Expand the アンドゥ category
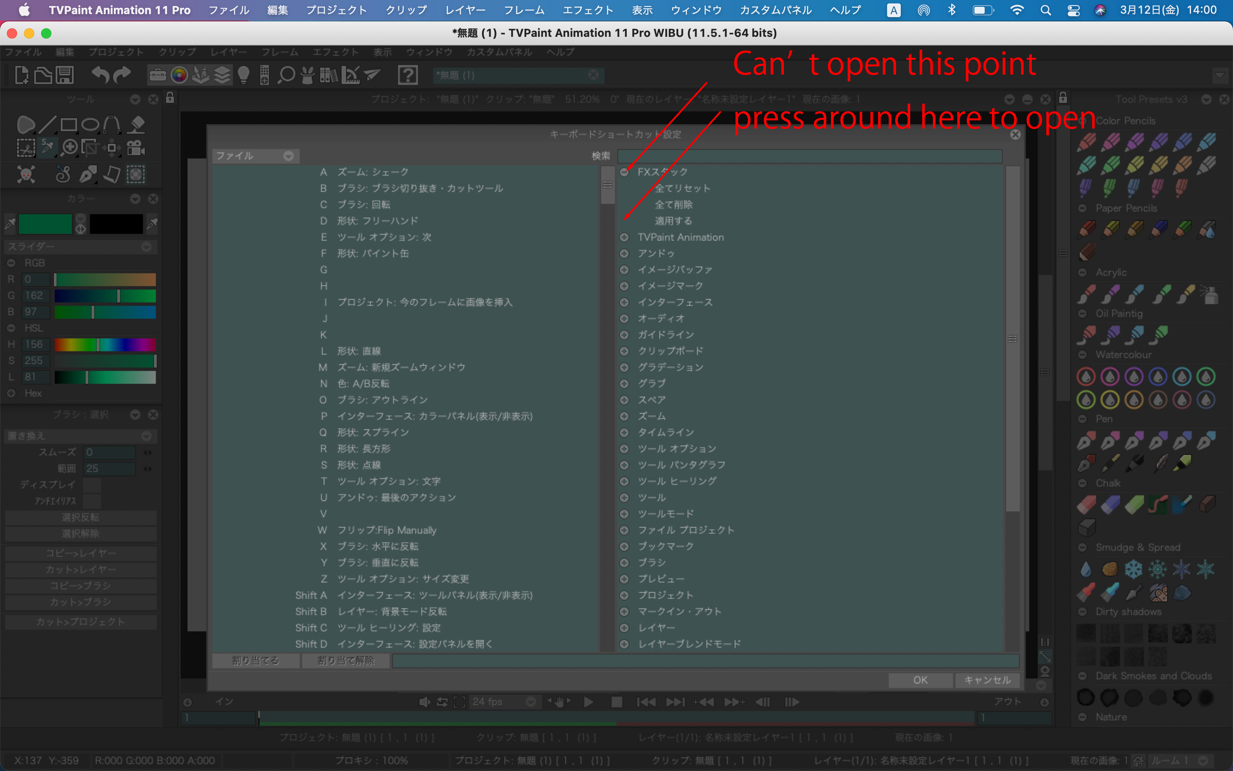The width and height of the screenshot is (1233, 771). coord(624,254)
